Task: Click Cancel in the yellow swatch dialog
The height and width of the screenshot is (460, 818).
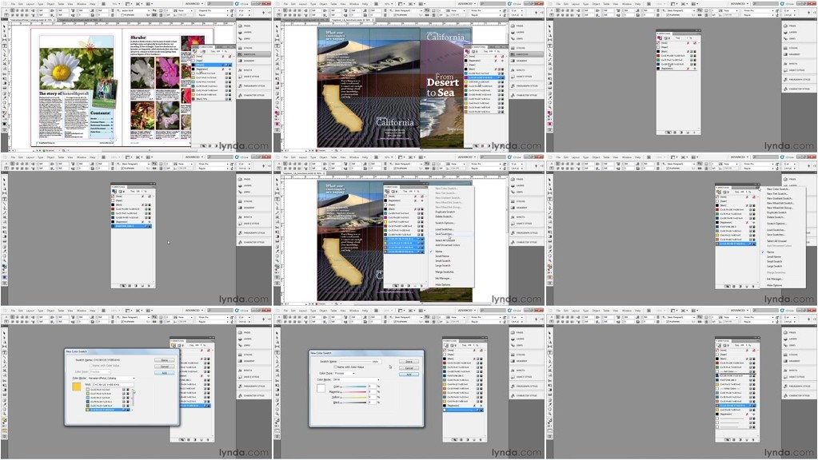Action: point(165,367)
